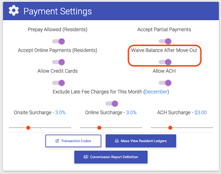221x174 pixels.
Task: Click the December month link
Action: pos(156,92)
